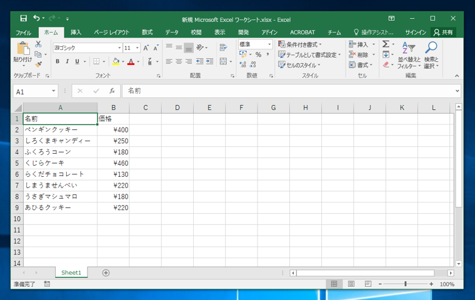475x300 pixels.
Task: Save the workbook with the floppy icon
Action: pyautogui.click(x=23, y=19)
